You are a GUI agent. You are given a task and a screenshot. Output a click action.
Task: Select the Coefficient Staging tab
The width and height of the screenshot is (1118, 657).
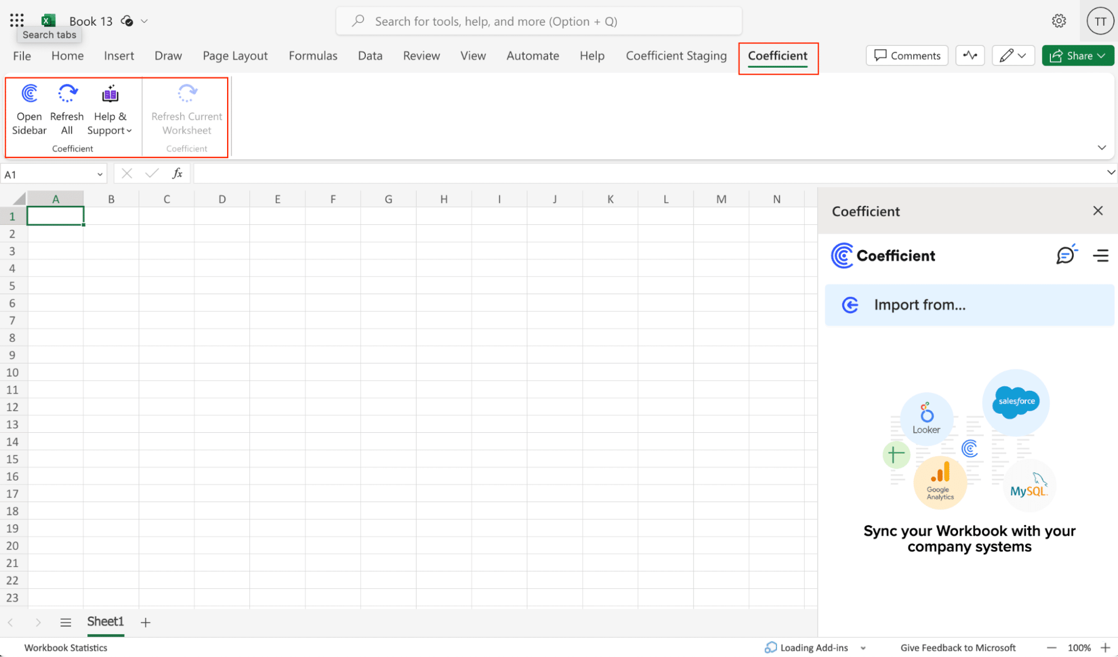pyautogui.click(x=676, y=55)
